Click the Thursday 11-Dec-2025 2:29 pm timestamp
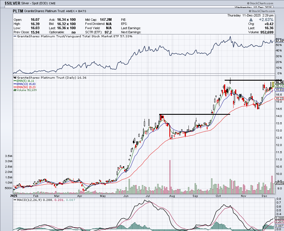Image resolution: width=284 pixels, height=231 pixels. (x=250, y=15)
